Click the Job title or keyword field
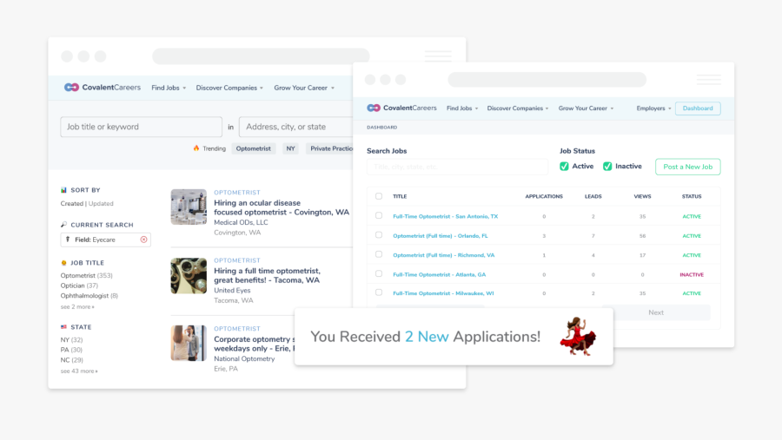 click(x=141, y=127)
